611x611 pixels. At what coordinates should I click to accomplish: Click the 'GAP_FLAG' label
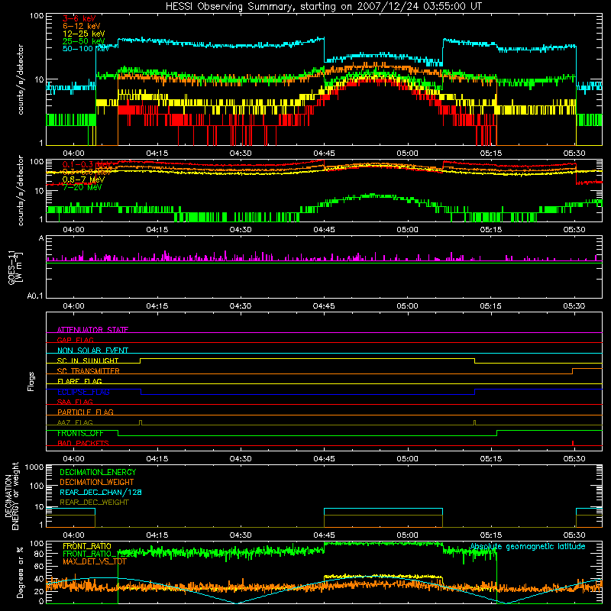point(75,340)
